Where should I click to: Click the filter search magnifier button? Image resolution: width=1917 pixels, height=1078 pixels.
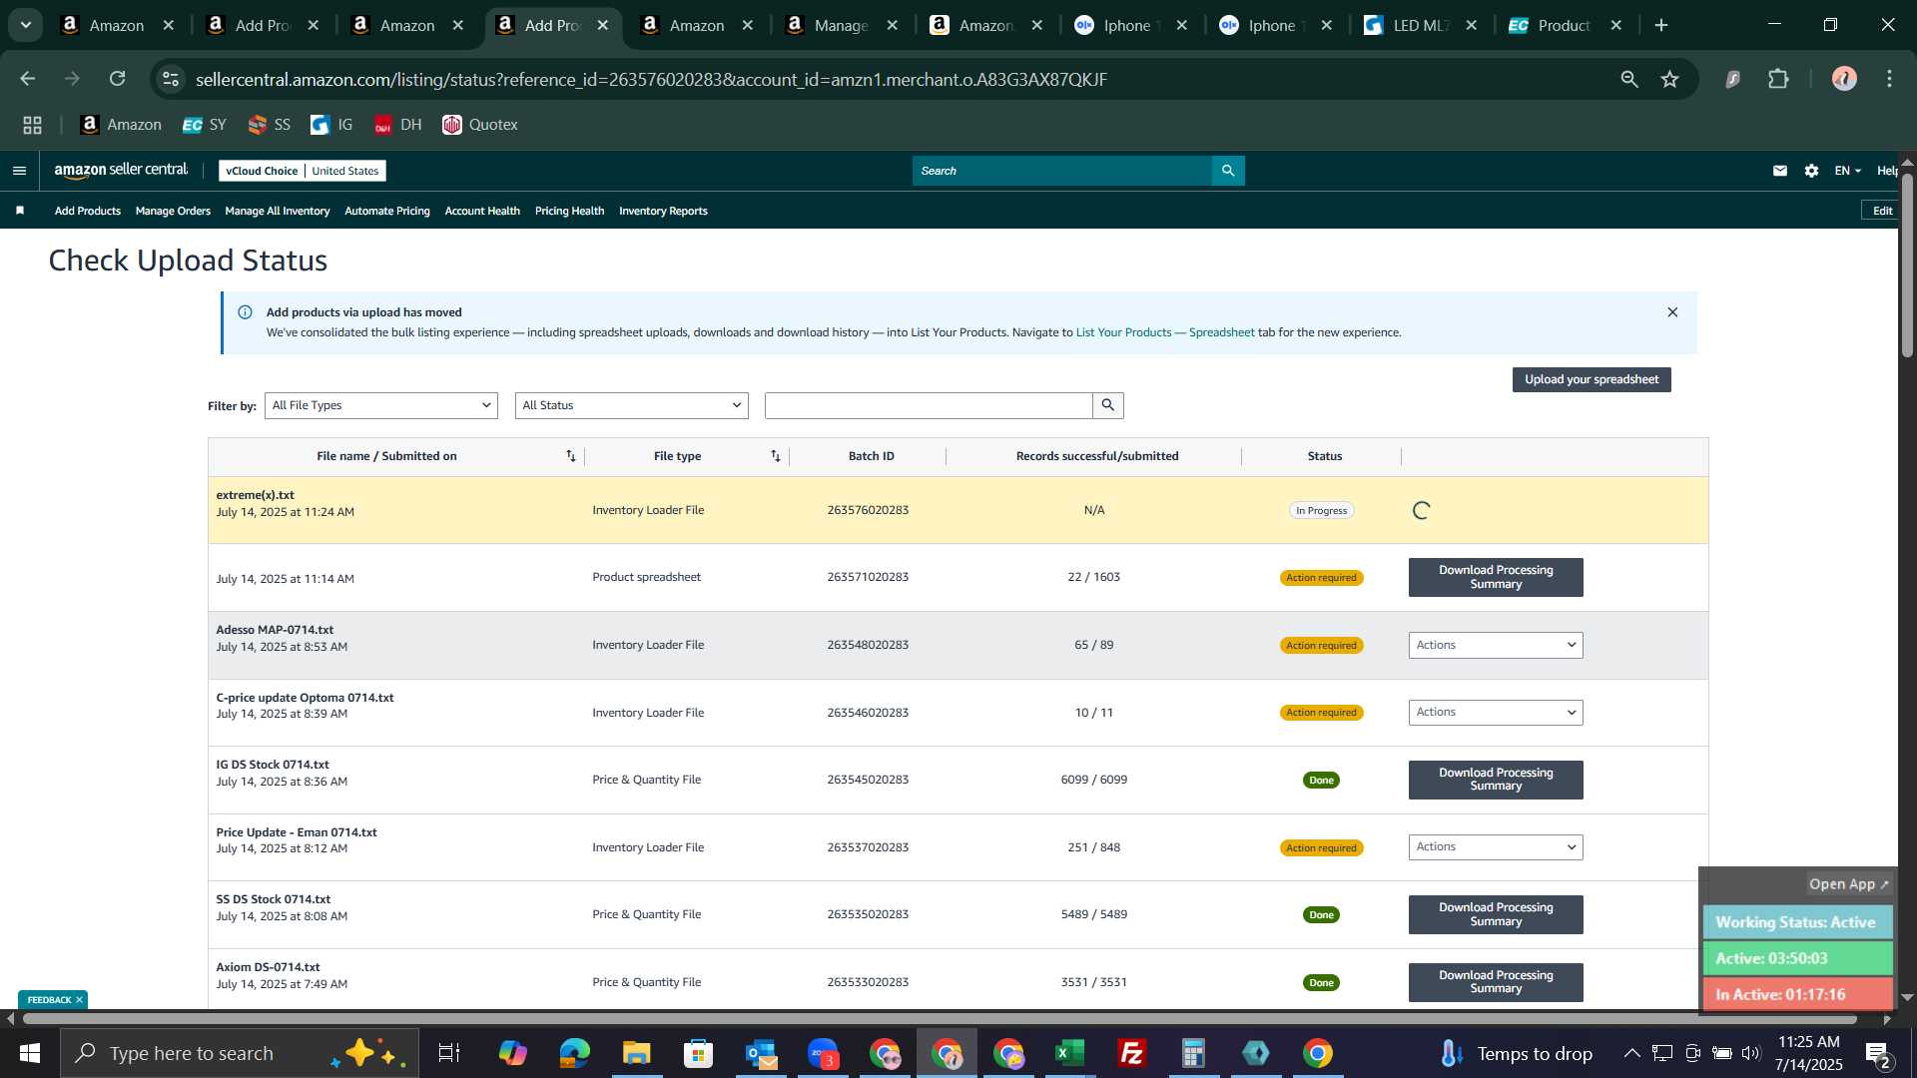(1108, 405)
